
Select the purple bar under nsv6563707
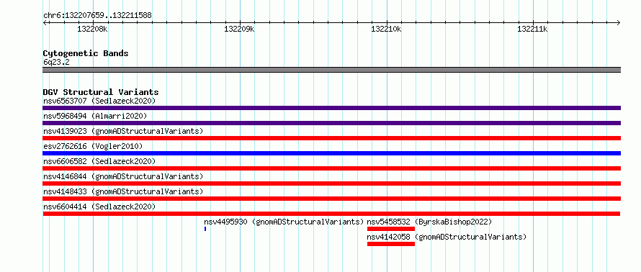(331, 108)
